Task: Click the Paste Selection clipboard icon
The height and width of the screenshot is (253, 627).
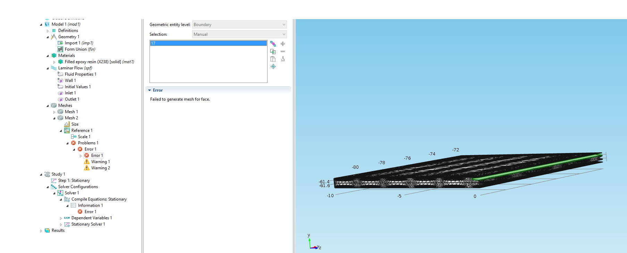Action: (x=273, y=59)
